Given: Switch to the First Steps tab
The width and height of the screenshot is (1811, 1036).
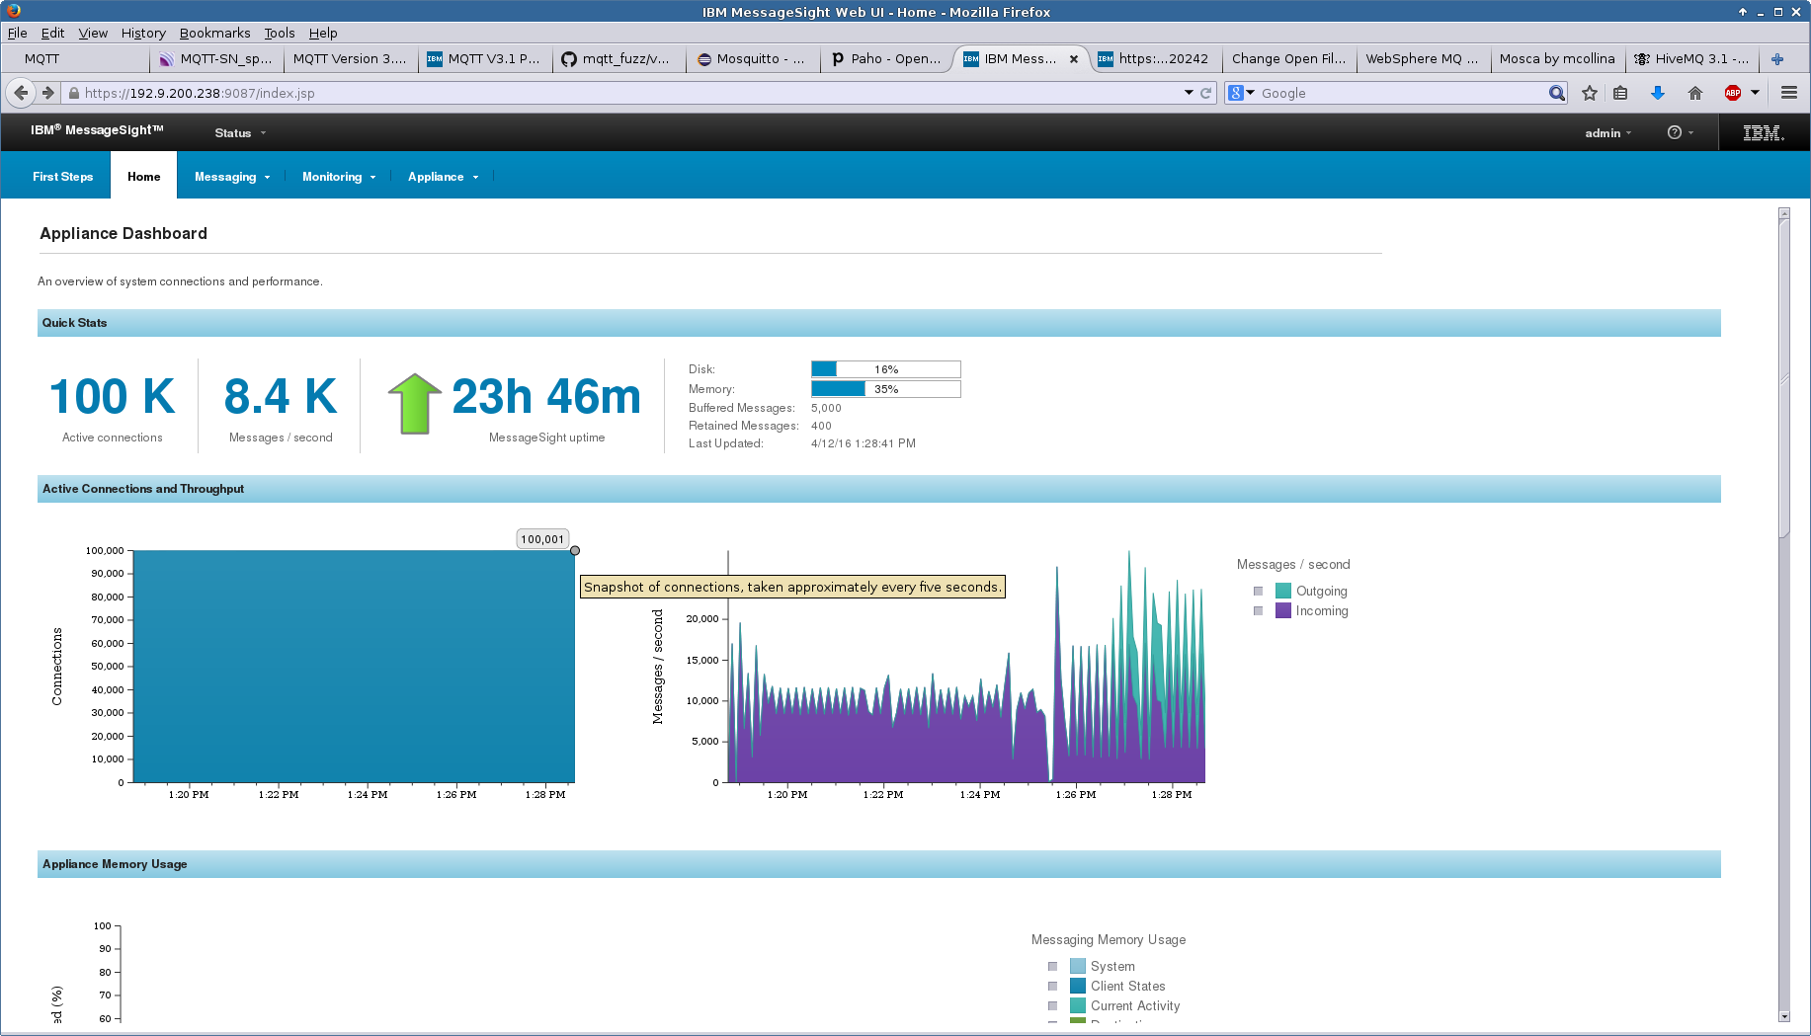Looking at the screenshot, I should pyautogui.click(x=62, y=177).
